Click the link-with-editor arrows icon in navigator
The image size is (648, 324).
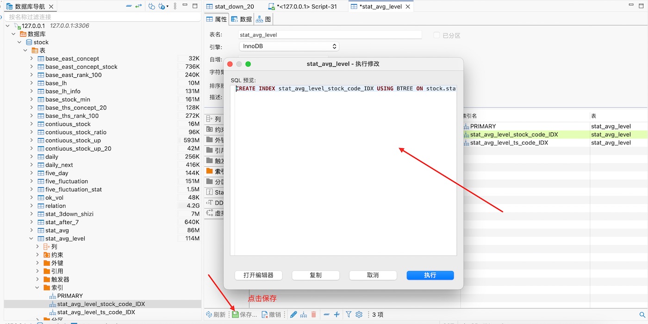point(138,6)
